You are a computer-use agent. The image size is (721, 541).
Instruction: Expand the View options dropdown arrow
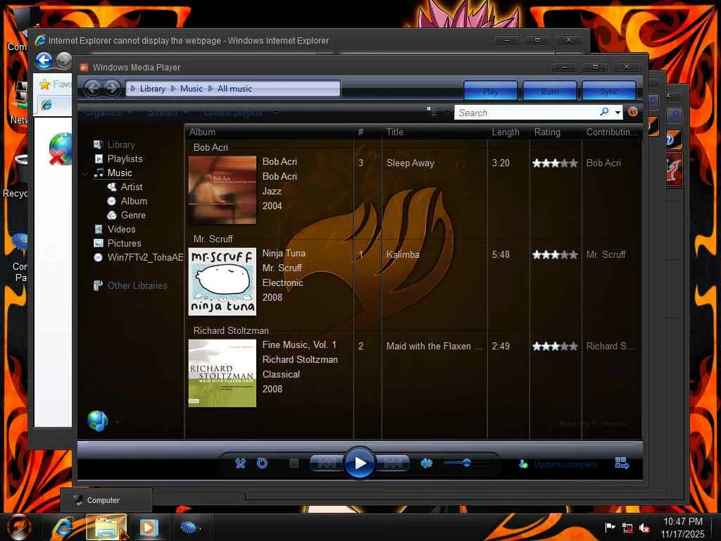tap(446, 112)
